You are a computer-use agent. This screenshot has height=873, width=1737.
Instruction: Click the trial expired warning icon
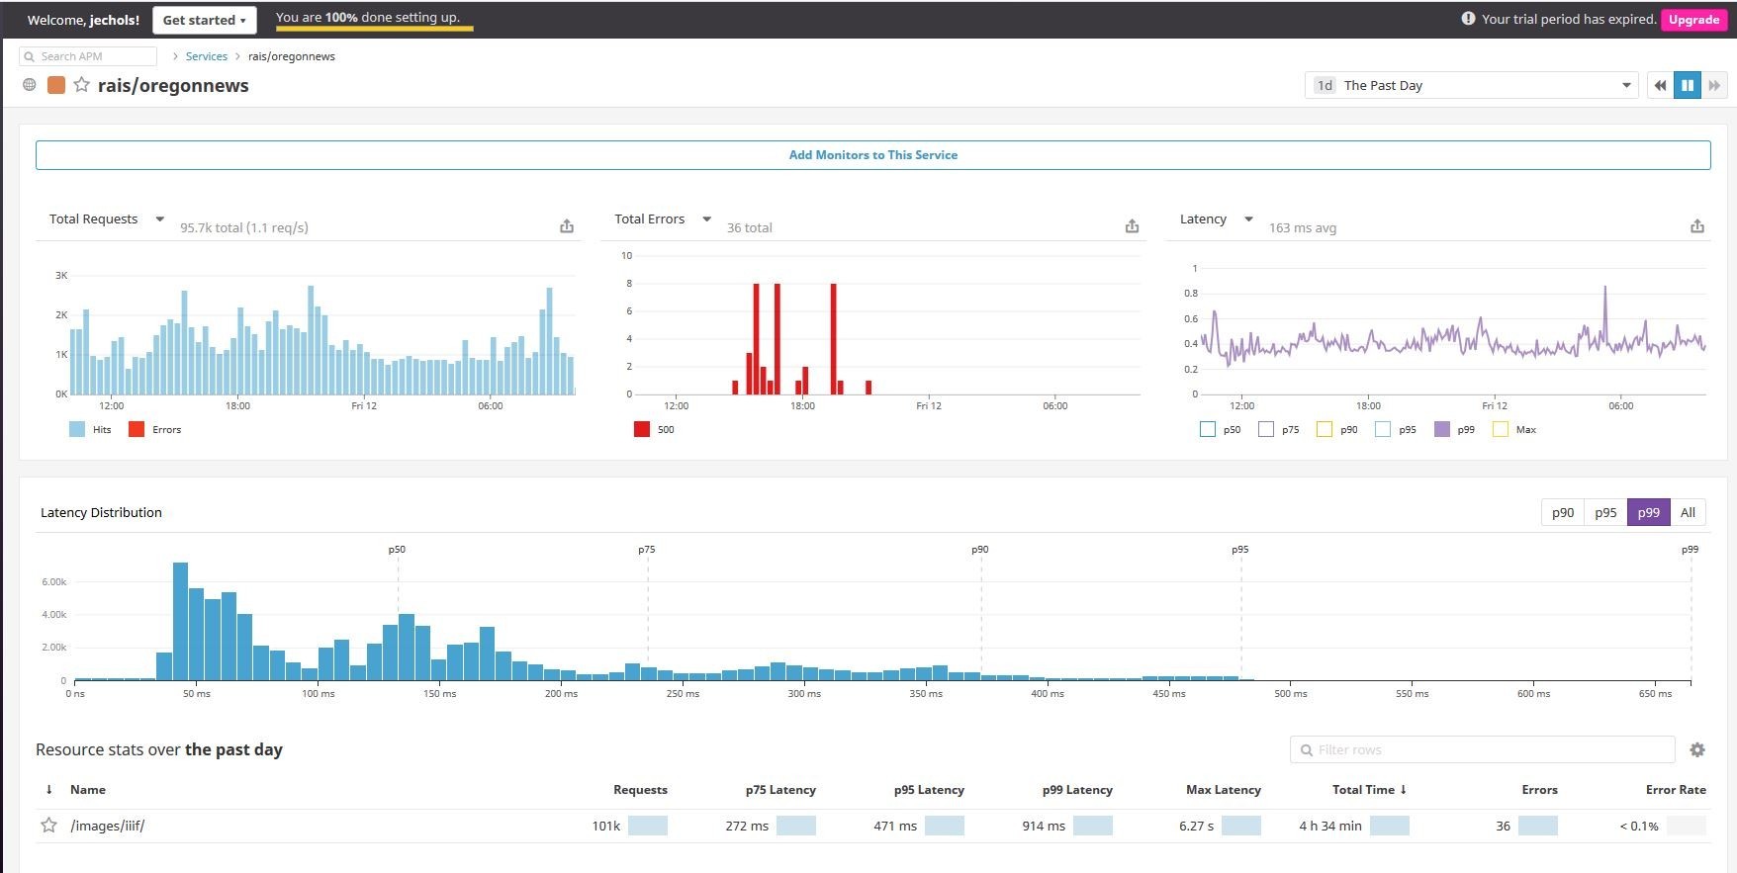1468,19
